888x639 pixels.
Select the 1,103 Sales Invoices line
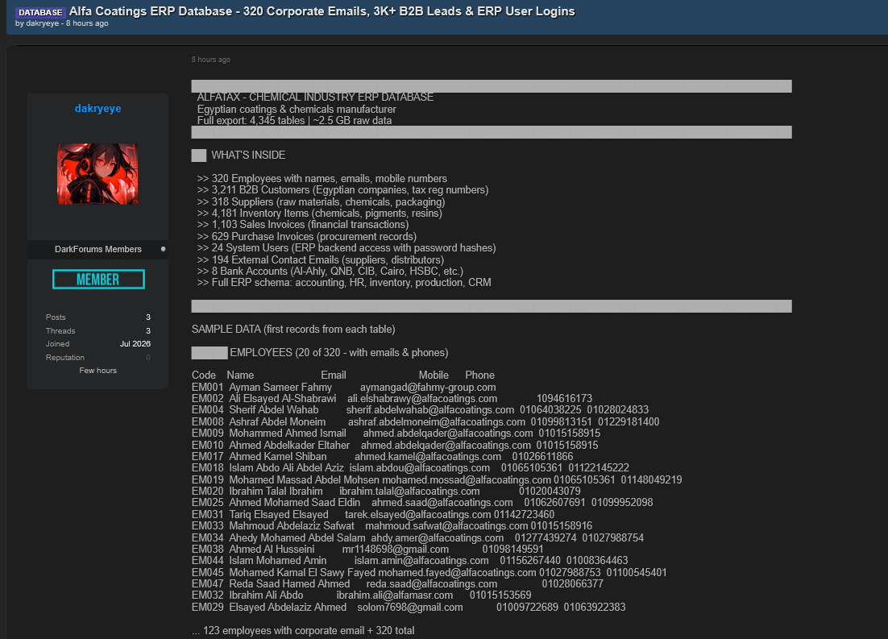pyautogui.click(x=303, y=224)
